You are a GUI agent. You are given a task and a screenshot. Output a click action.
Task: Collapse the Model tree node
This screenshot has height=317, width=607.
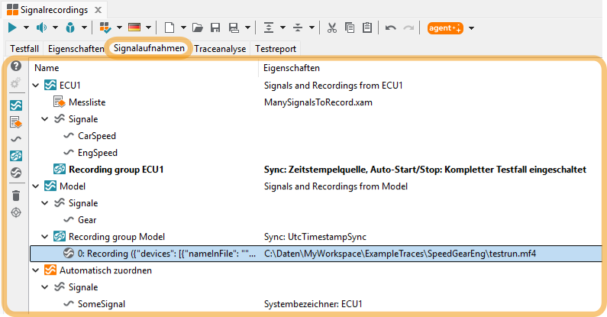click(36, 186)
